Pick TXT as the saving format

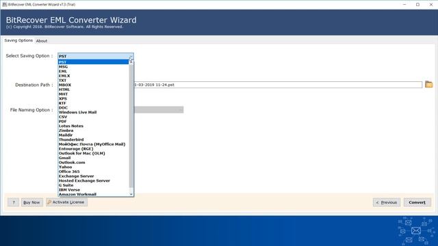click(93, 81)
